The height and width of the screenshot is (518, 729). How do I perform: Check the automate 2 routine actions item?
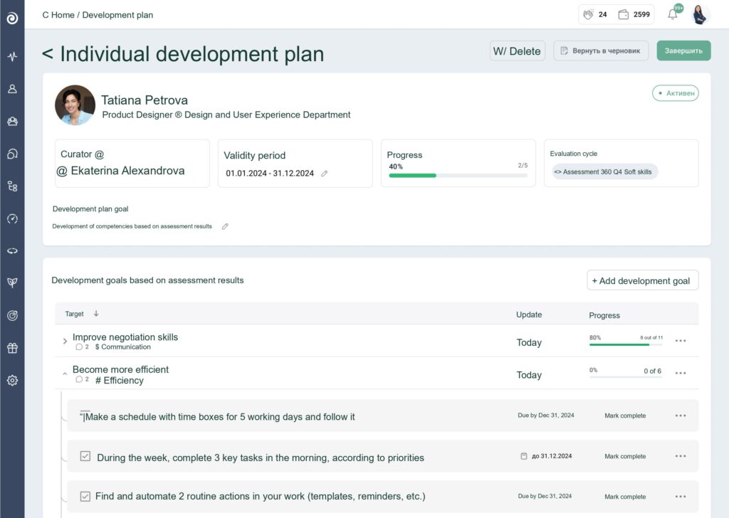[85, 496]
